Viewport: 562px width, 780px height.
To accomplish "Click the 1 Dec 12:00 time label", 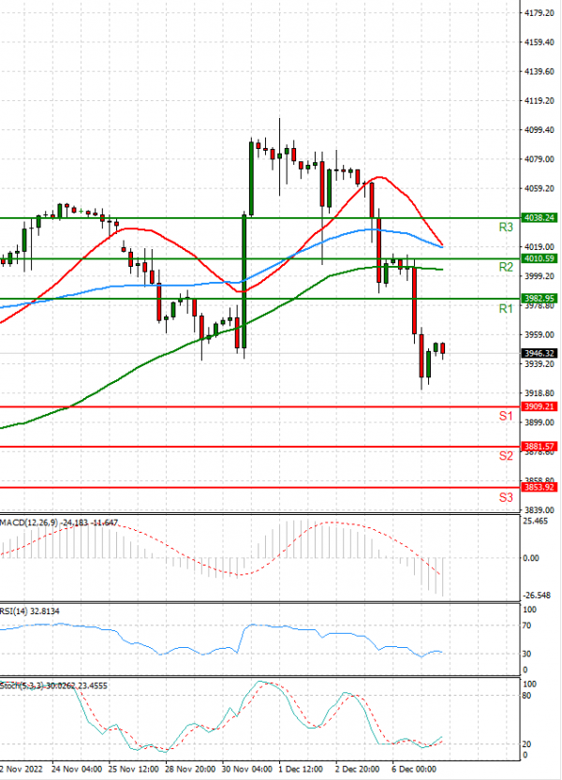I will pyautogui.click(x=301, y=769).
